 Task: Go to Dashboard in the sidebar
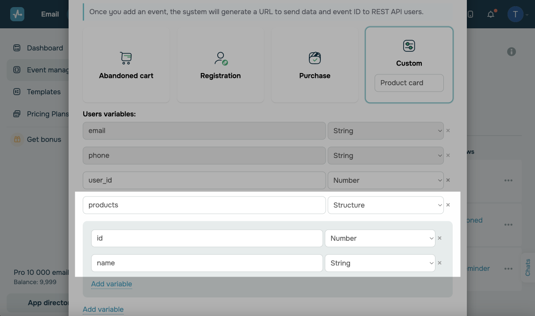click(44, 48)
